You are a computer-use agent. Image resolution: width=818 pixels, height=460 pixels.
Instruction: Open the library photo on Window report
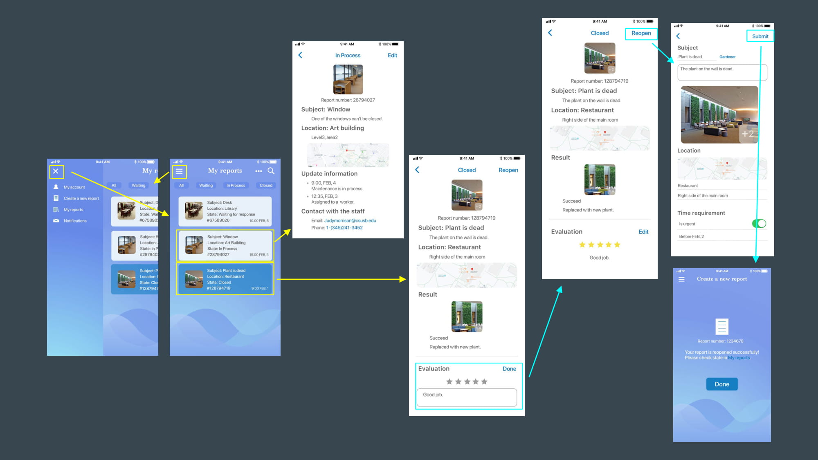coord(348,79)
